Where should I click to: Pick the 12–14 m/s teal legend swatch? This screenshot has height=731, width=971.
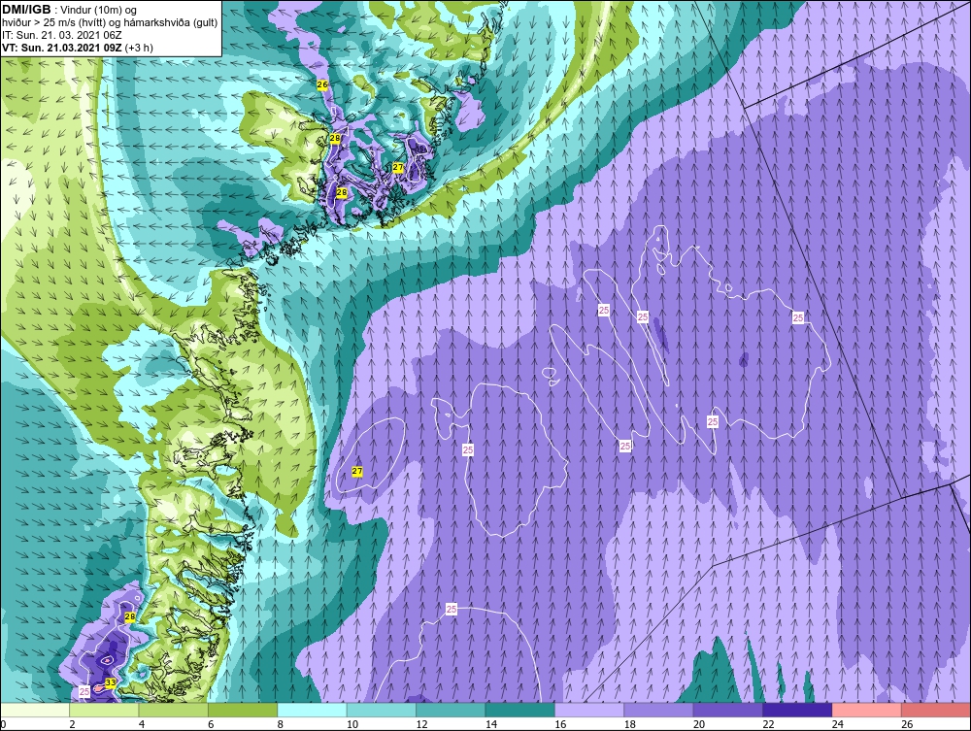[x=451, y=710]
